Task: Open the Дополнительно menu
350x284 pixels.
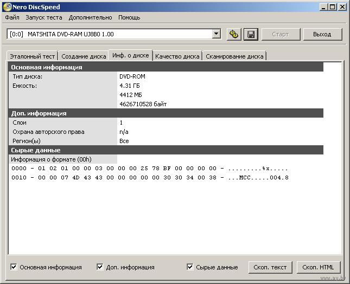Action: 90,17
